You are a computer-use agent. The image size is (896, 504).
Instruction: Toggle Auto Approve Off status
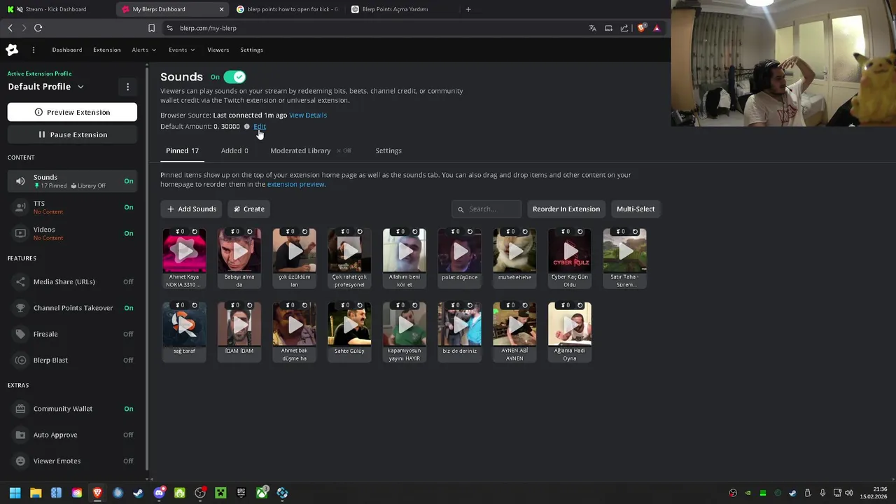tap(128, 435)
